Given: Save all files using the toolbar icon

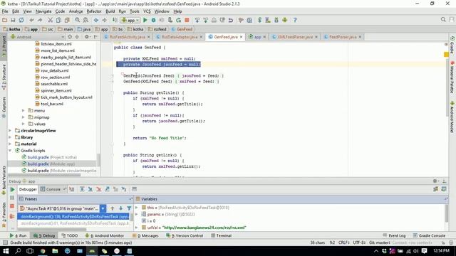Looking at the screenshot, I should [x=13, y=20].
